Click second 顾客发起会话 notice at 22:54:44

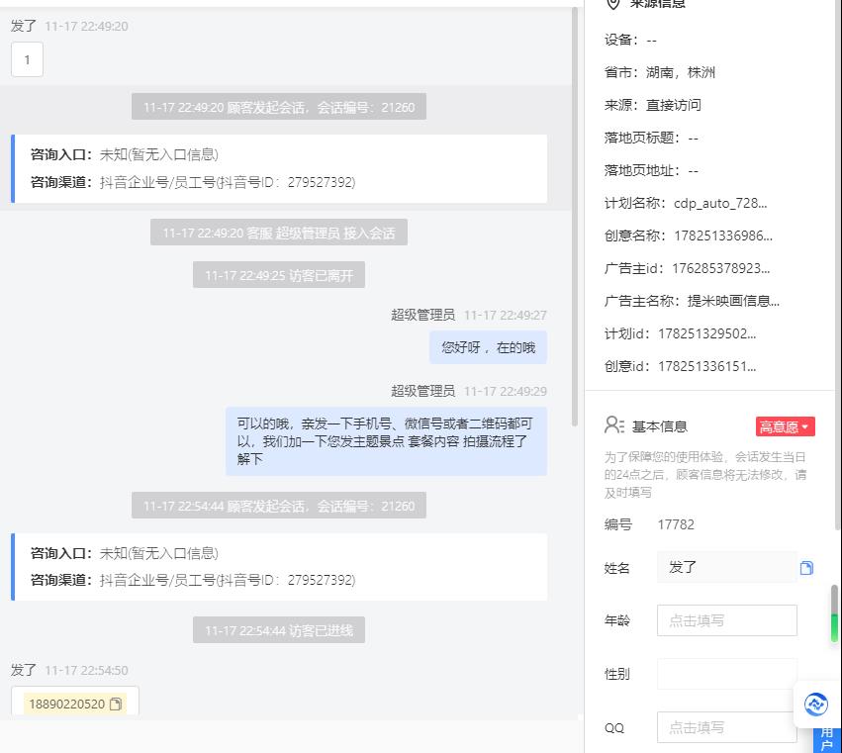click(279, 506)
